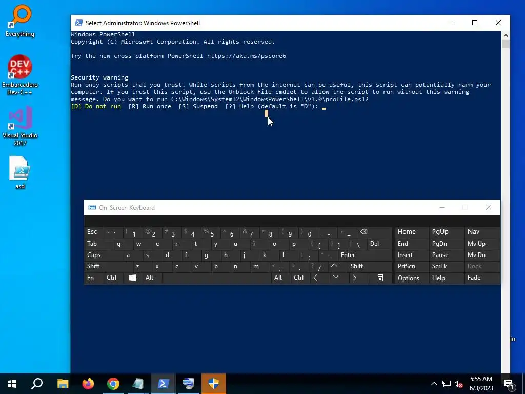This screenshot has width=525, height=394.
Task: Click the taskbar clock 5:55 AM
Action: coord(481,379)
